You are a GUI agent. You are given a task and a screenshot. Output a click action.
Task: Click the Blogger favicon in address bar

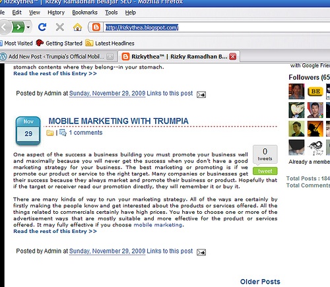click(96, 27)
